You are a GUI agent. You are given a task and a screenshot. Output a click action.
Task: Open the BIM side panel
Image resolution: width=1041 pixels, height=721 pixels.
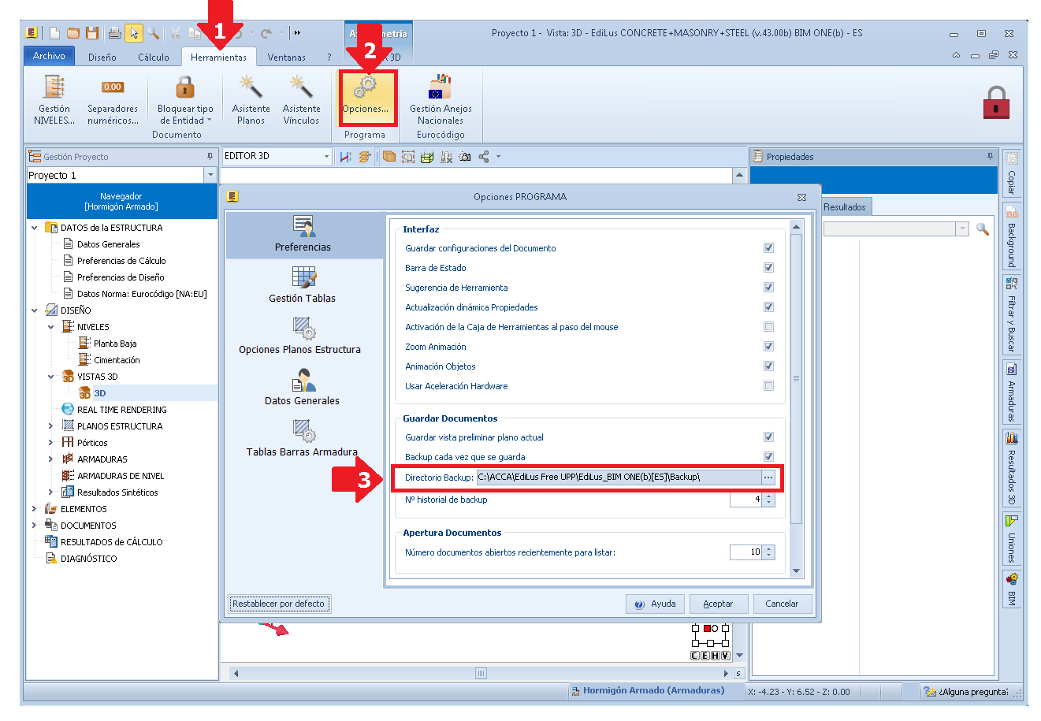1011,589
